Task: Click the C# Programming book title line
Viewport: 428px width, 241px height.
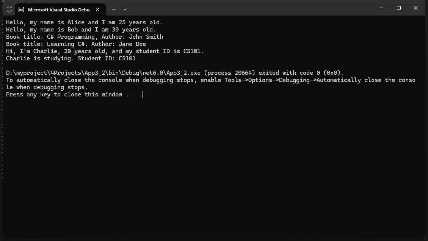Action: 84,37
